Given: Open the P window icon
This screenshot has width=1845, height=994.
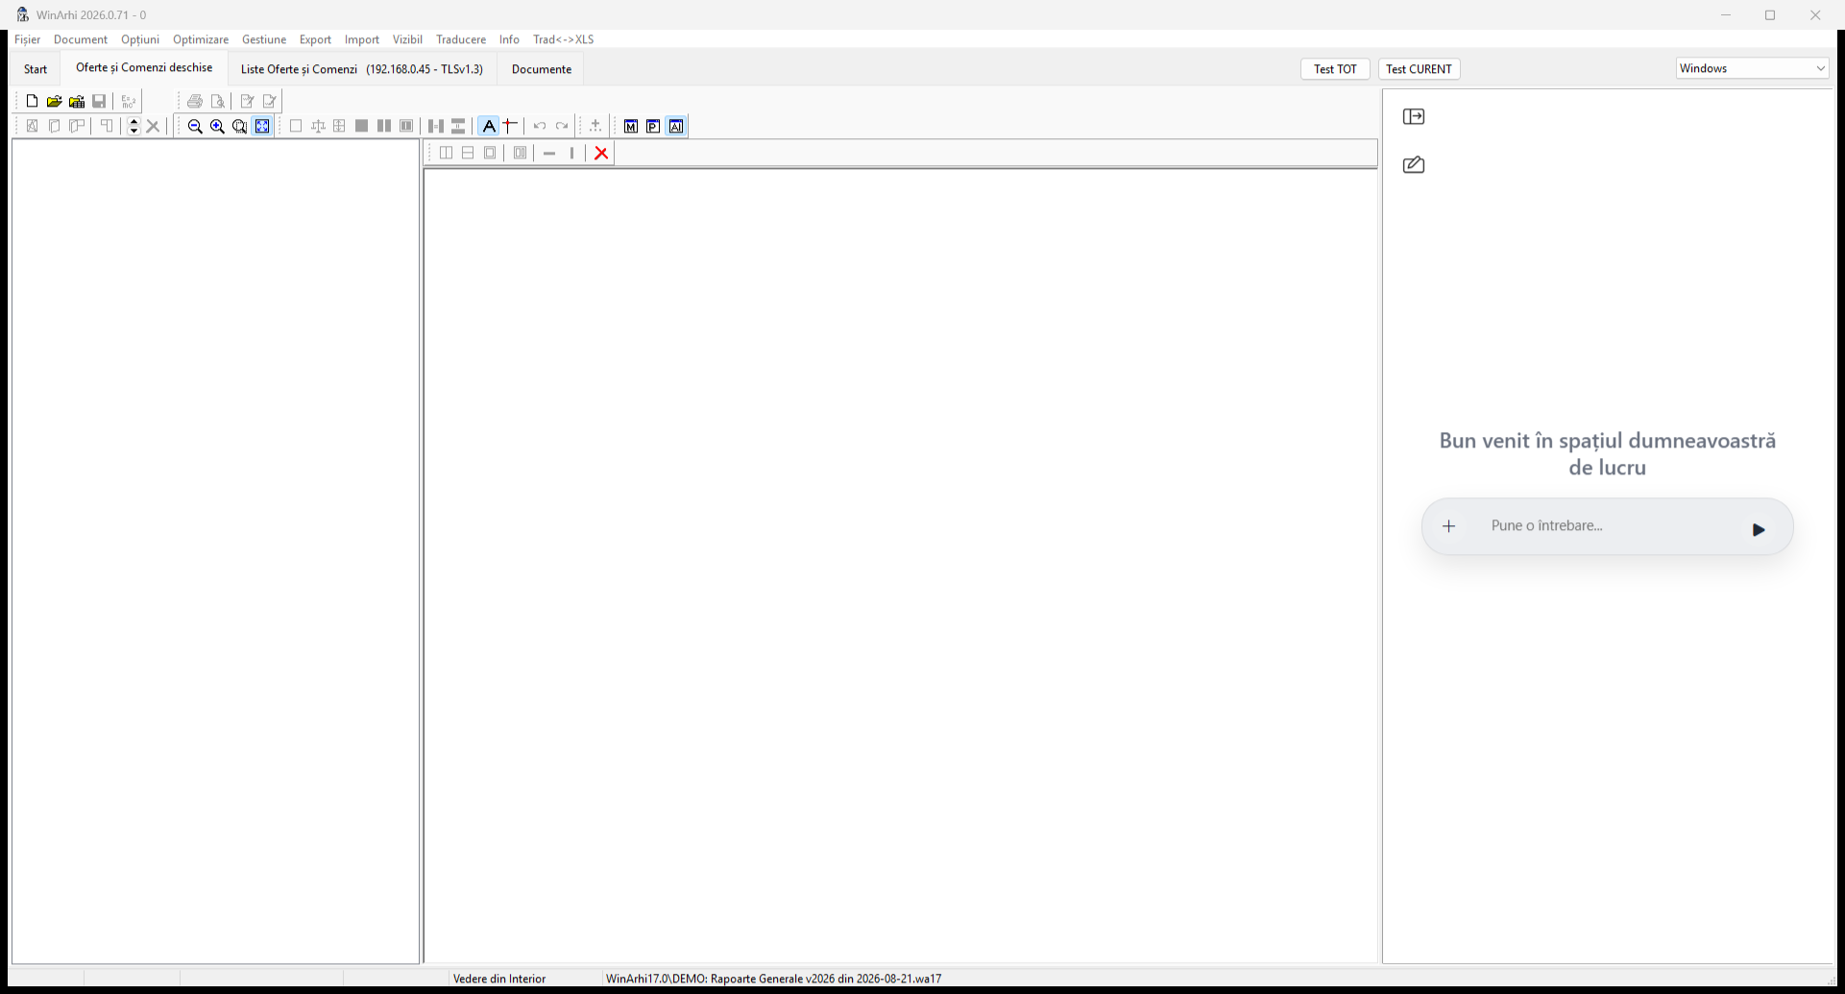Looking at the screenshot, I should tap(653, 126).
